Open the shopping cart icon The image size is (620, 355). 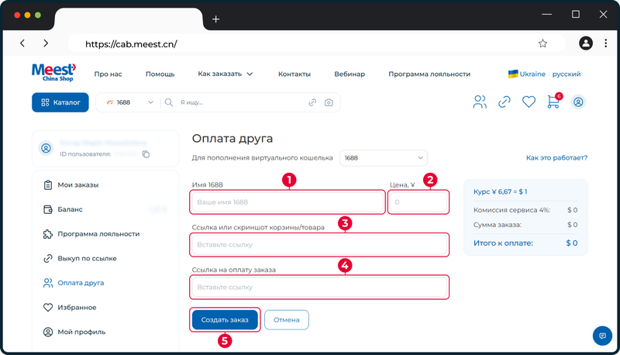553,102
